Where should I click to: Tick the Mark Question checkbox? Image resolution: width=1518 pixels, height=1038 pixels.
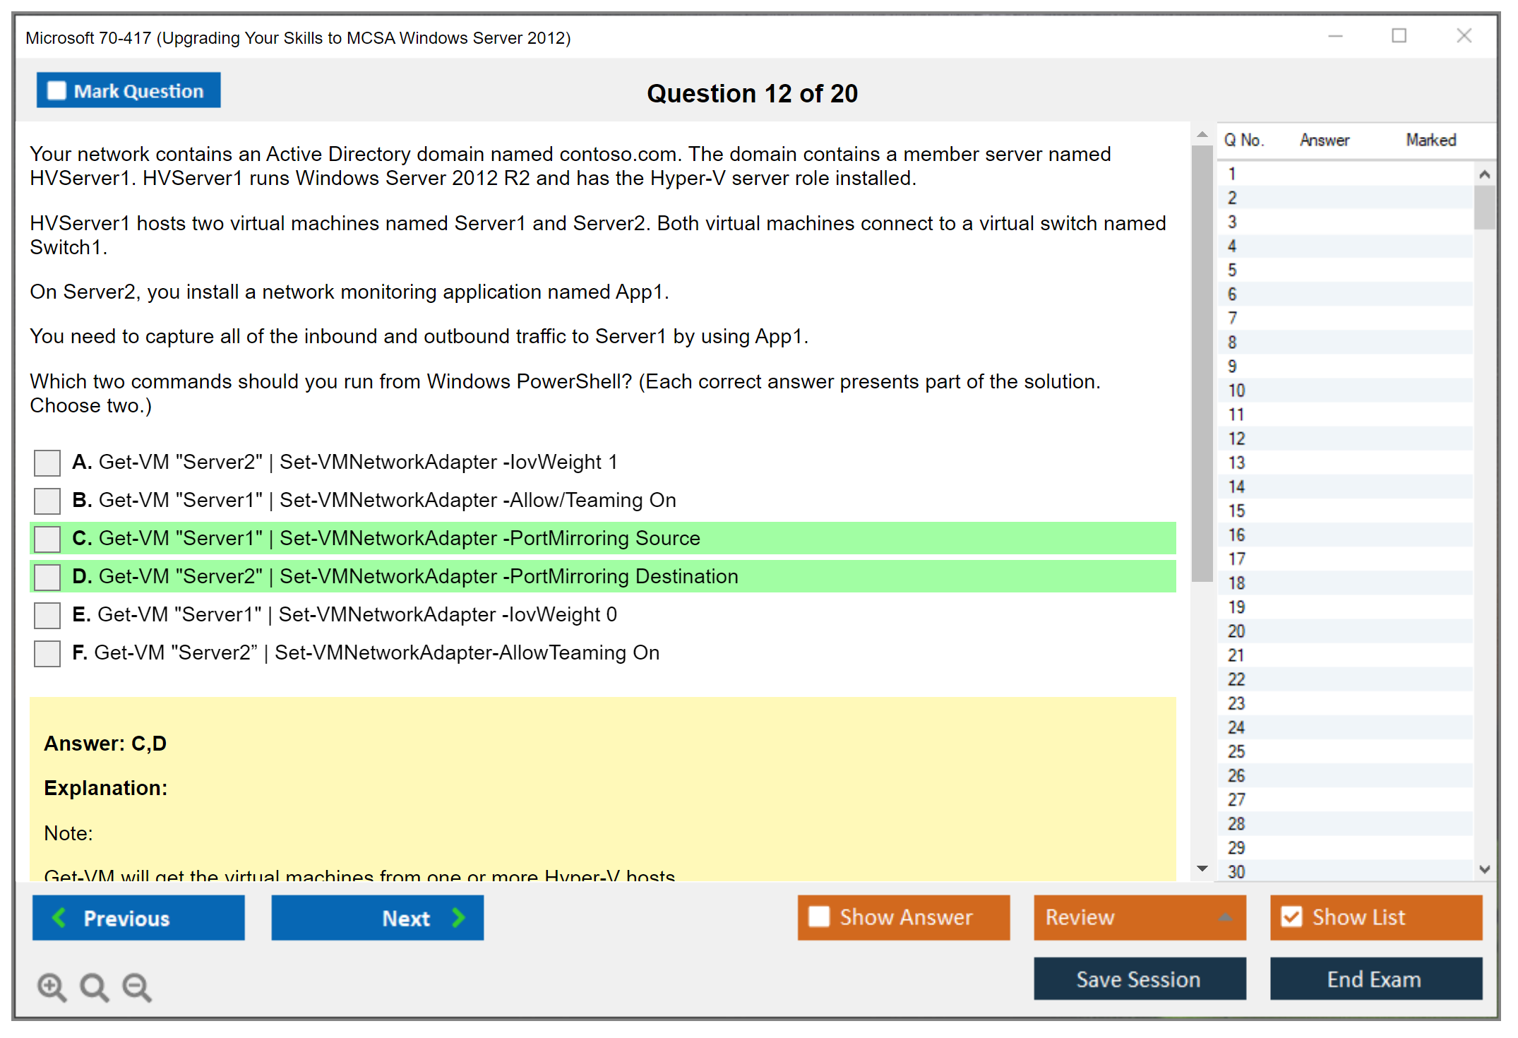click(x=56, y=91)
